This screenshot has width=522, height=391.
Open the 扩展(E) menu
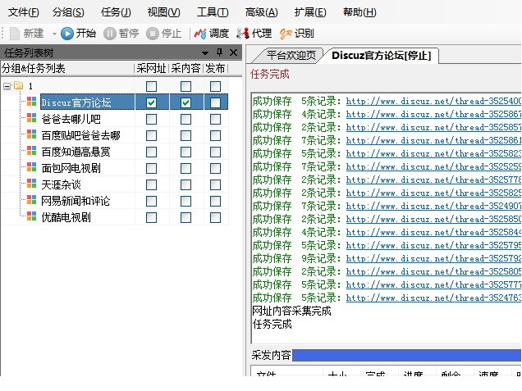pos(310,12)
